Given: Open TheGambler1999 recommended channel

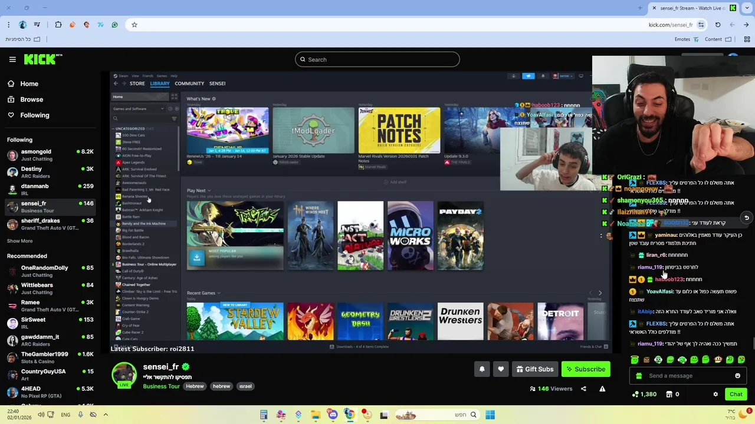Looking at the screenshot, I should pos(50,358).
